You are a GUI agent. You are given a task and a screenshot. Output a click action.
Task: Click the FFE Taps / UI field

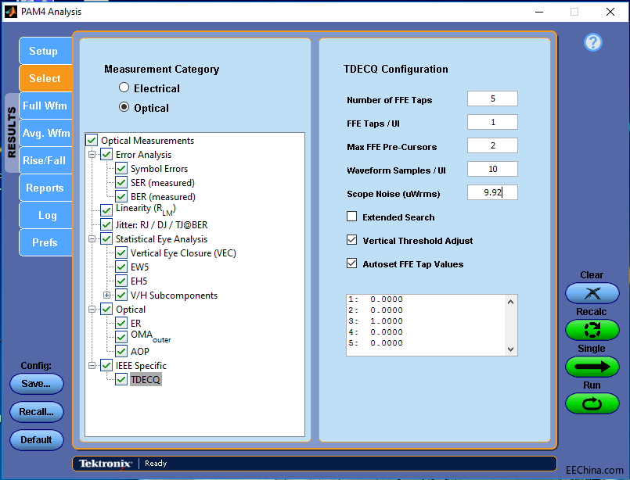pyautogui.click(x=492, y=122)
